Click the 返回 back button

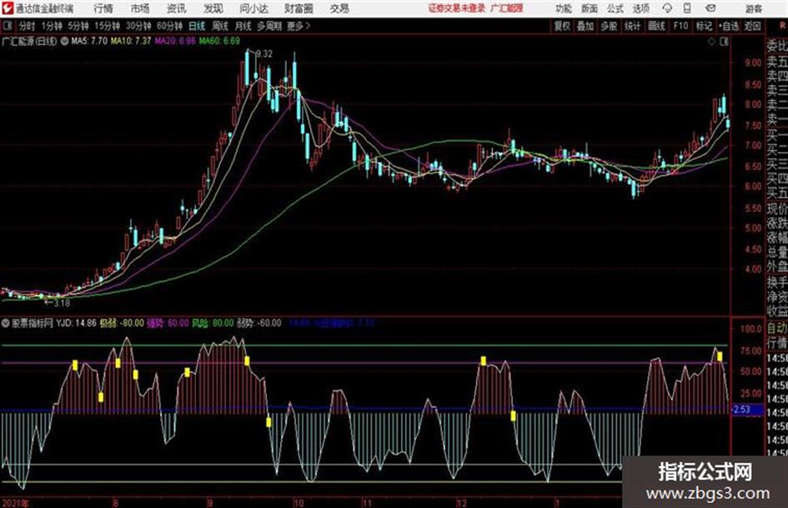click(752, 26)
